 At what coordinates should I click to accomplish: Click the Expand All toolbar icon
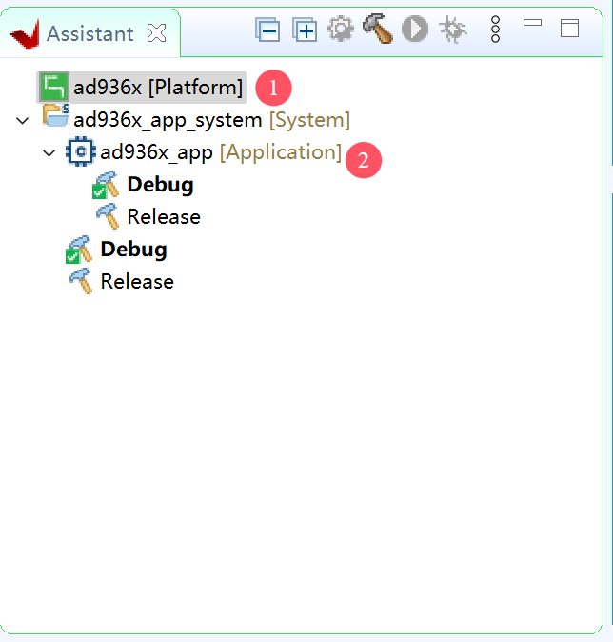point(304,30)
